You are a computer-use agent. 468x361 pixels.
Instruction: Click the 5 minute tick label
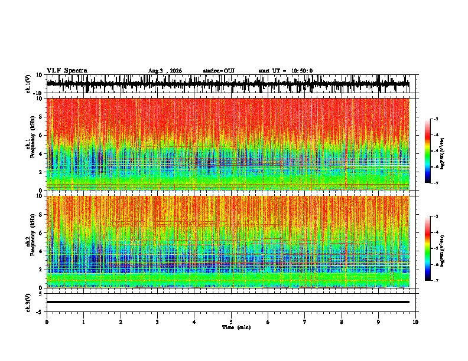(x=231, y=322)
